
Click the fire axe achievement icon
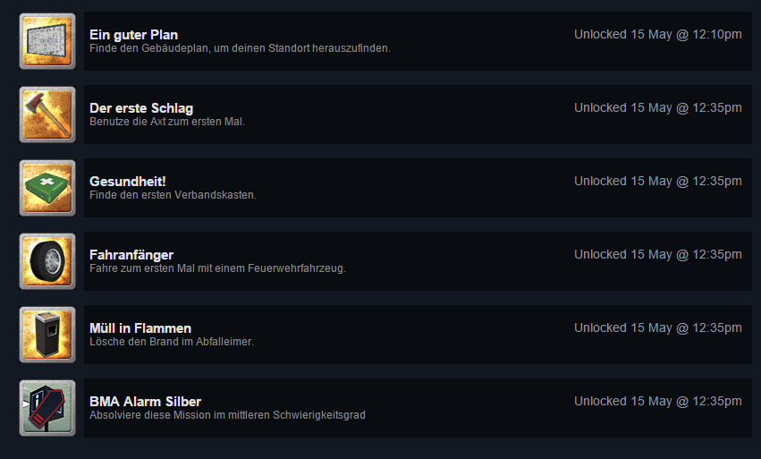click(47, 115)
